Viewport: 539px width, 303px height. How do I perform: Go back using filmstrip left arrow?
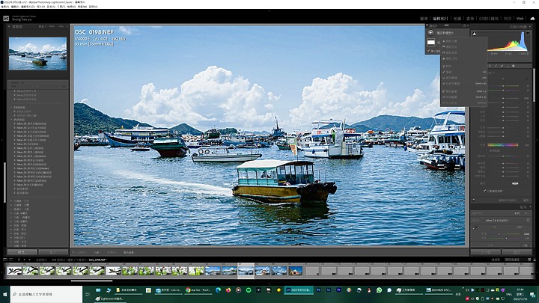[x=25, y=260]
